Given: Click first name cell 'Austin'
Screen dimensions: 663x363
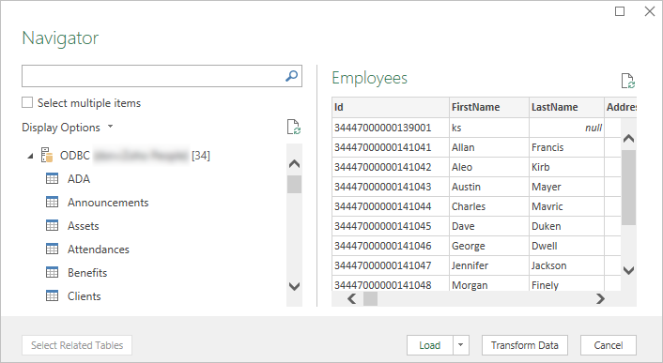Looking at the screenshot, I should tap(488, 187).
